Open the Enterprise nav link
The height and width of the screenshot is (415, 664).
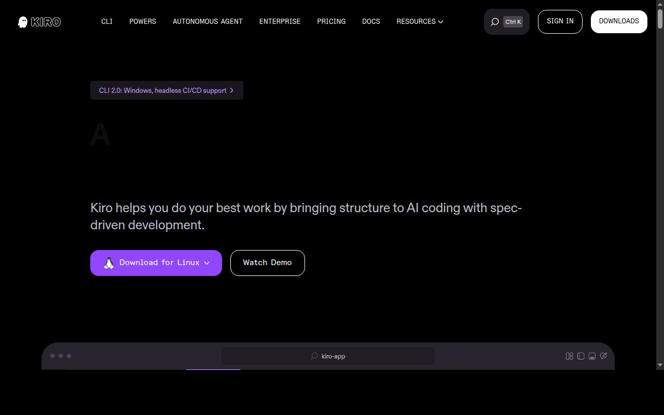280,21
